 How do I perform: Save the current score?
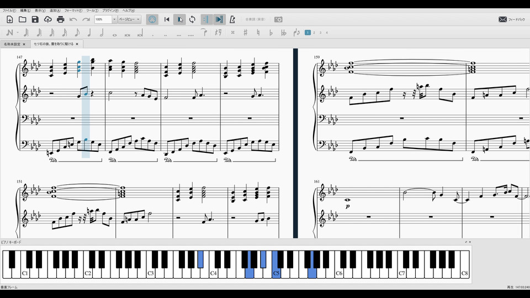35,19
